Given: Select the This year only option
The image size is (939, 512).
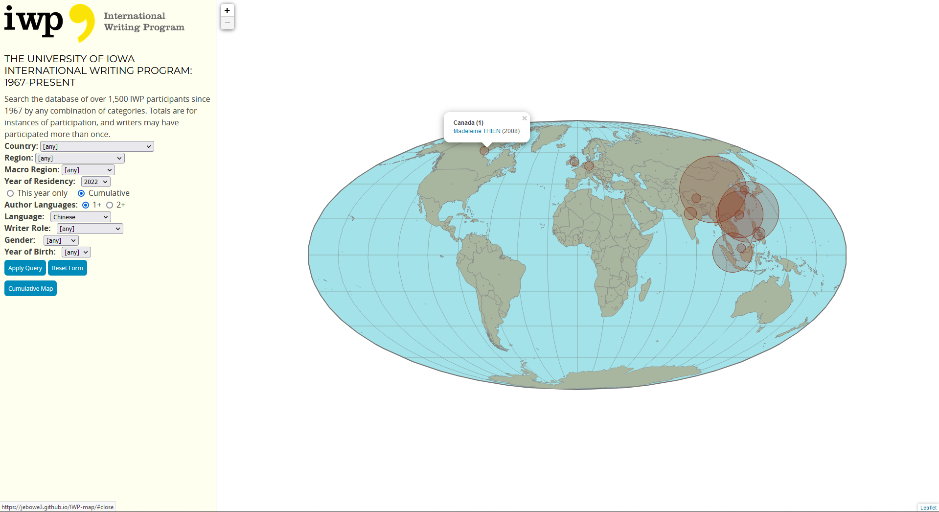Looking at the screenshot, I should pyautogui.click(x=10, y=193).
